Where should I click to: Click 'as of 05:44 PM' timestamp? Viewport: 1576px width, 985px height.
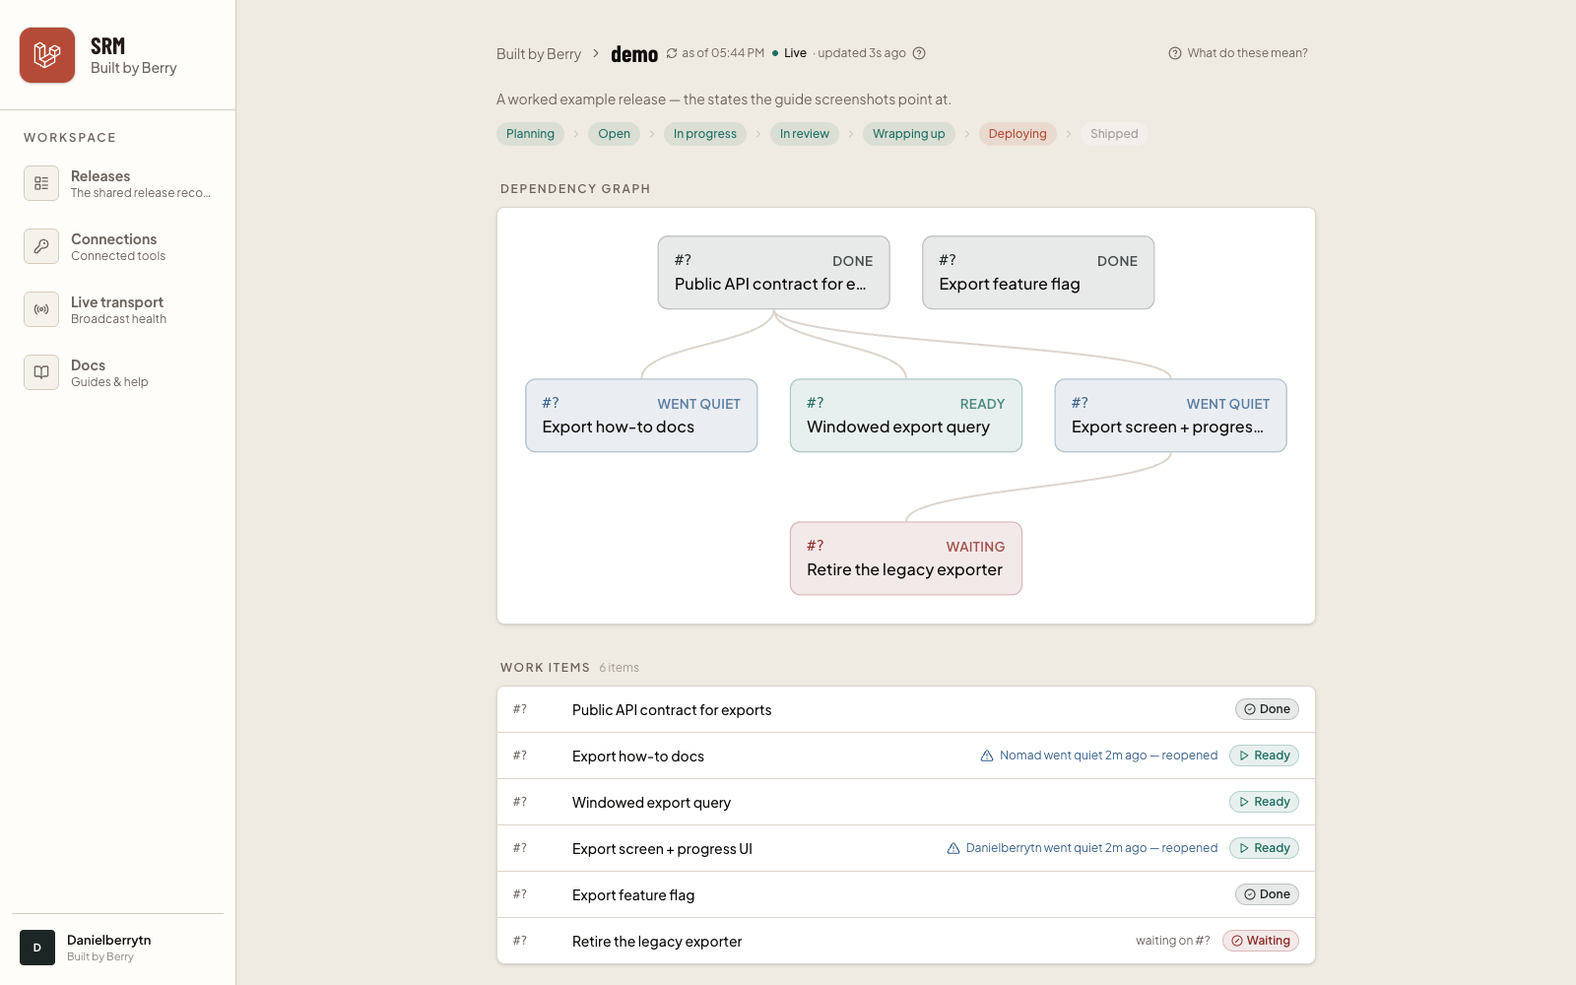(723, 53)
